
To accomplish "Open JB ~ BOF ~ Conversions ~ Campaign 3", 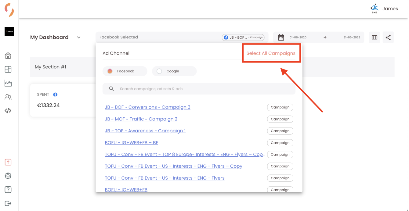I will (148, 107).
